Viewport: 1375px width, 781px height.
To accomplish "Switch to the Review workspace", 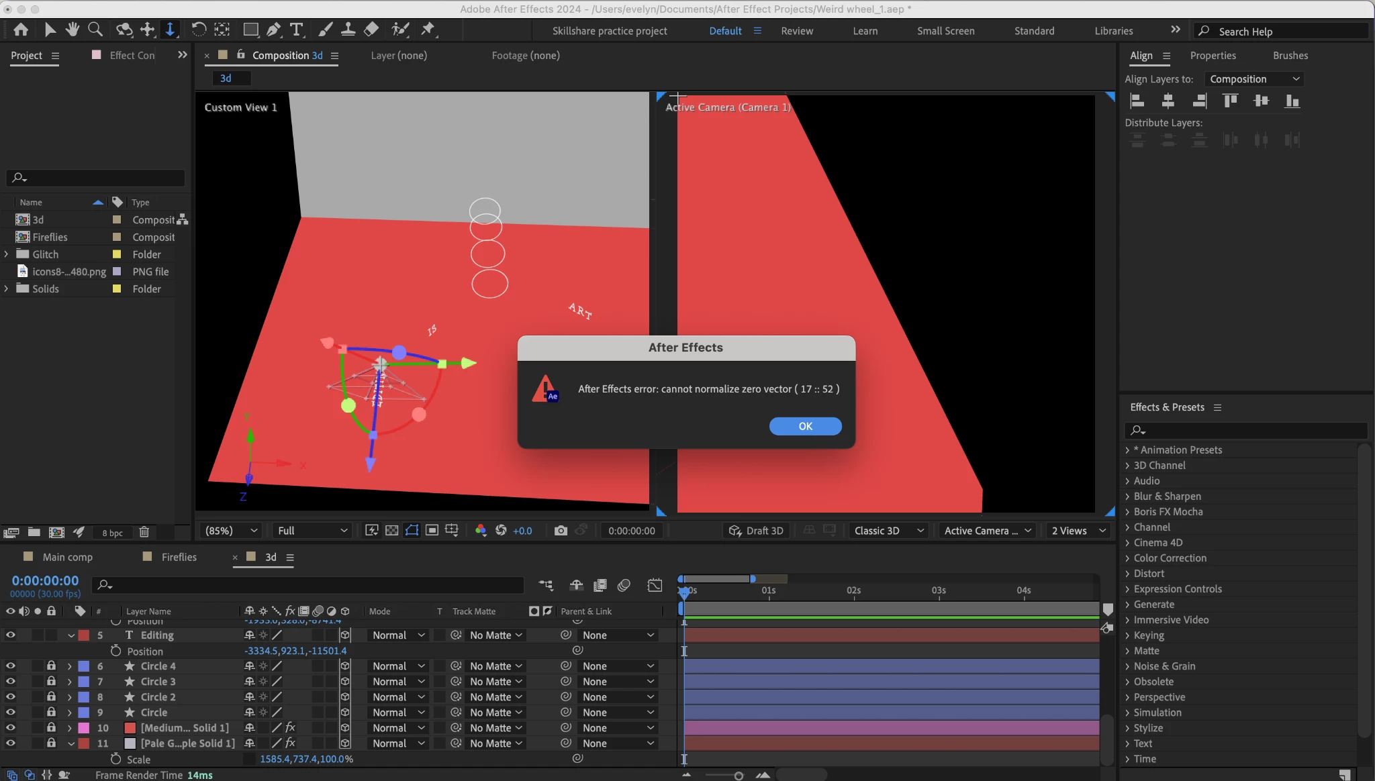I will [797, 31].
